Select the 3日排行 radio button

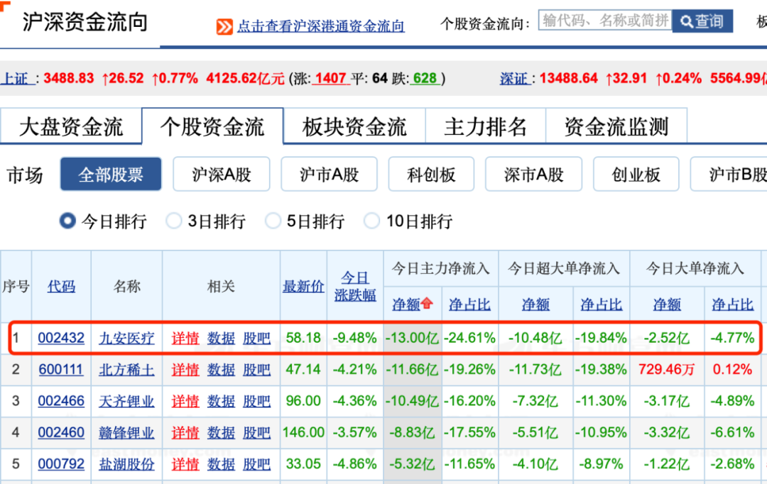point(174,221)
